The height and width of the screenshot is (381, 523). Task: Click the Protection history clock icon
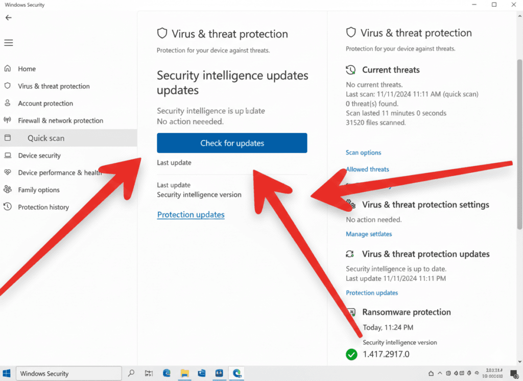click(8, 207)
